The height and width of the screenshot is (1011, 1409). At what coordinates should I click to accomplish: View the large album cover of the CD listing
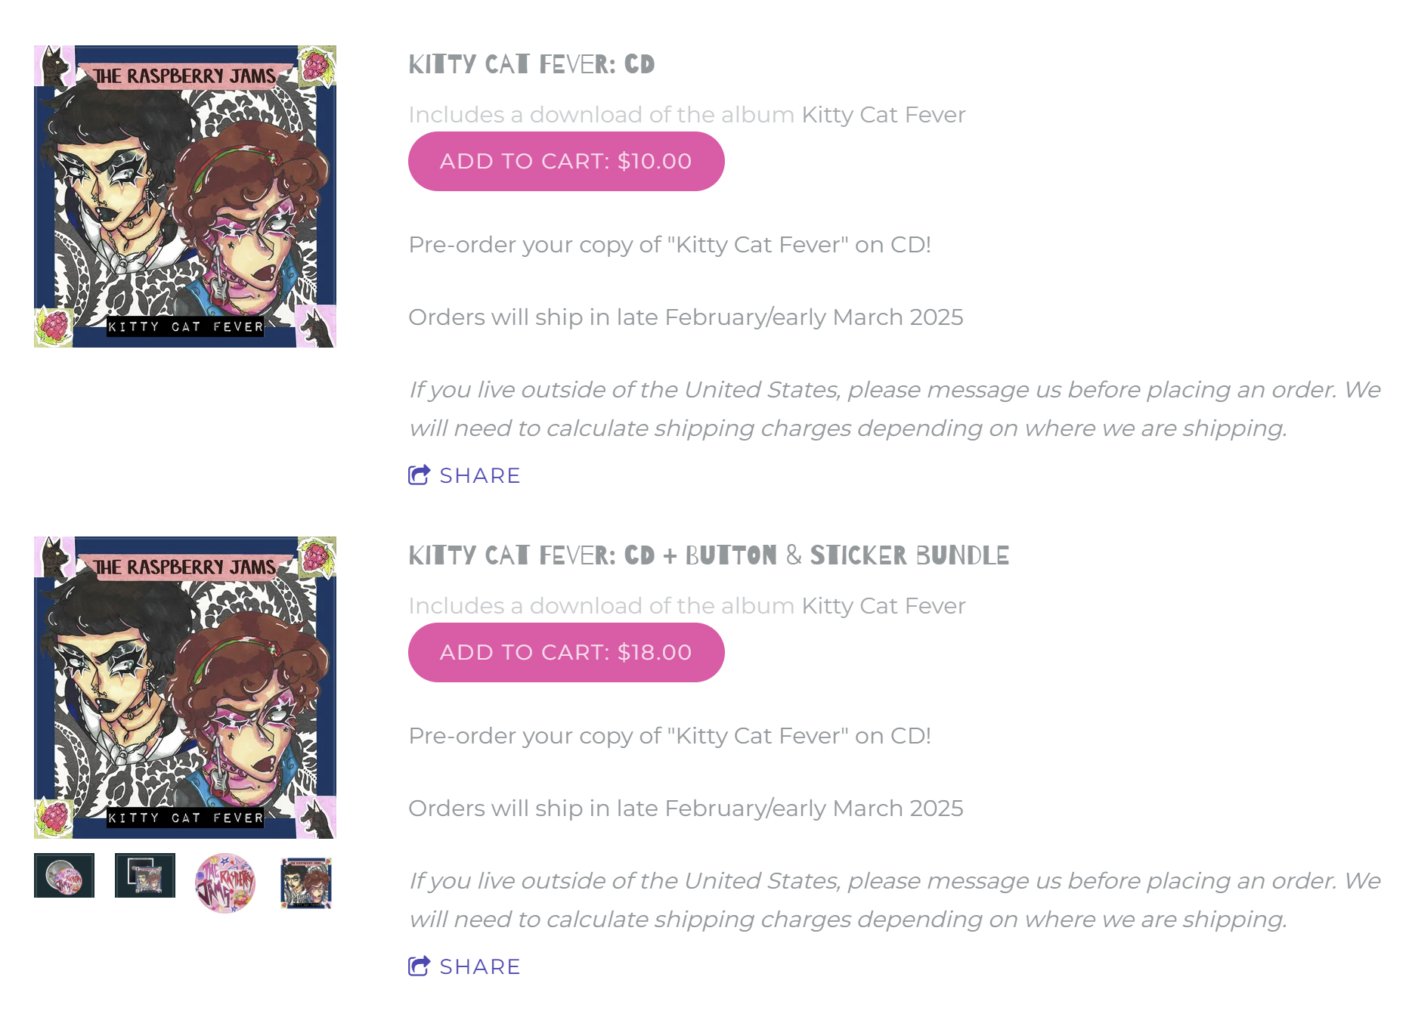click(185, 196)
